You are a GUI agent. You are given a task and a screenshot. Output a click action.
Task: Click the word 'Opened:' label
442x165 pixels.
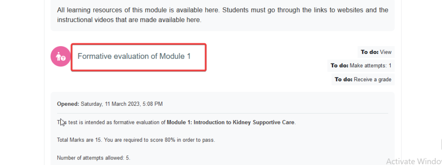click(68, 104)
